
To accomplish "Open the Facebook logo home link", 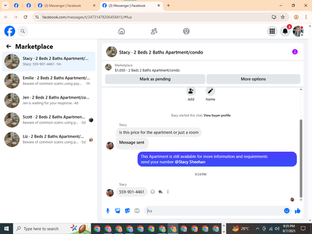I will (x=10, y=31).
